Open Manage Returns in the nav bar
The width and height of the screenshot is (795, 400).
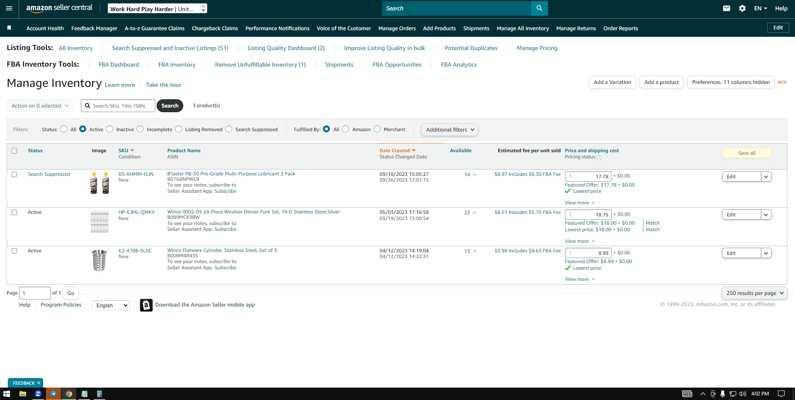click(576, 28)
